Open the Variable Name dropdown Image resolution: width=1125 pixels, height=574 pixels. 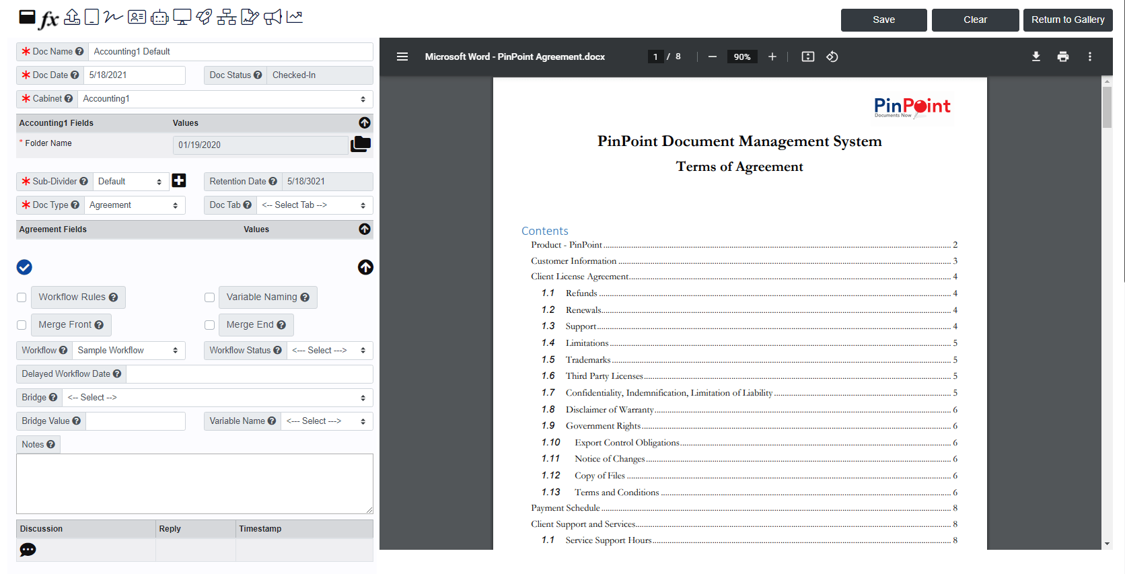pyautogui.click(x=327, y=421)
